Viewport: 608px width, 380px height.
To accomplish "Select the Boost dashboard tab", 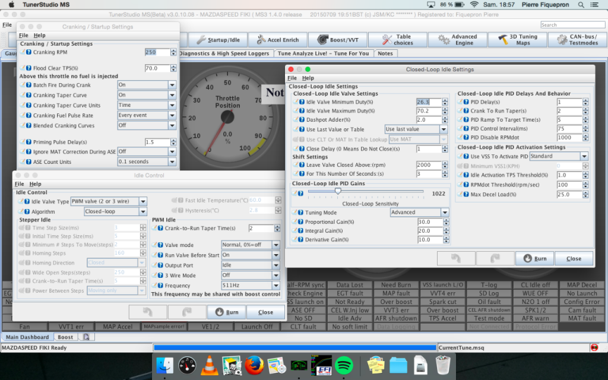I will 65,337.
